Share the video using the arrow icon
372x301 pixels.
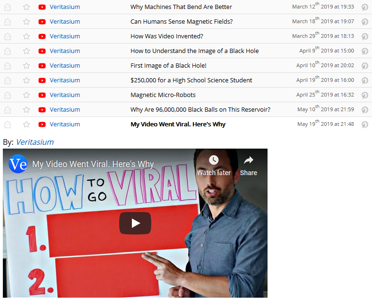click(248, 160)
